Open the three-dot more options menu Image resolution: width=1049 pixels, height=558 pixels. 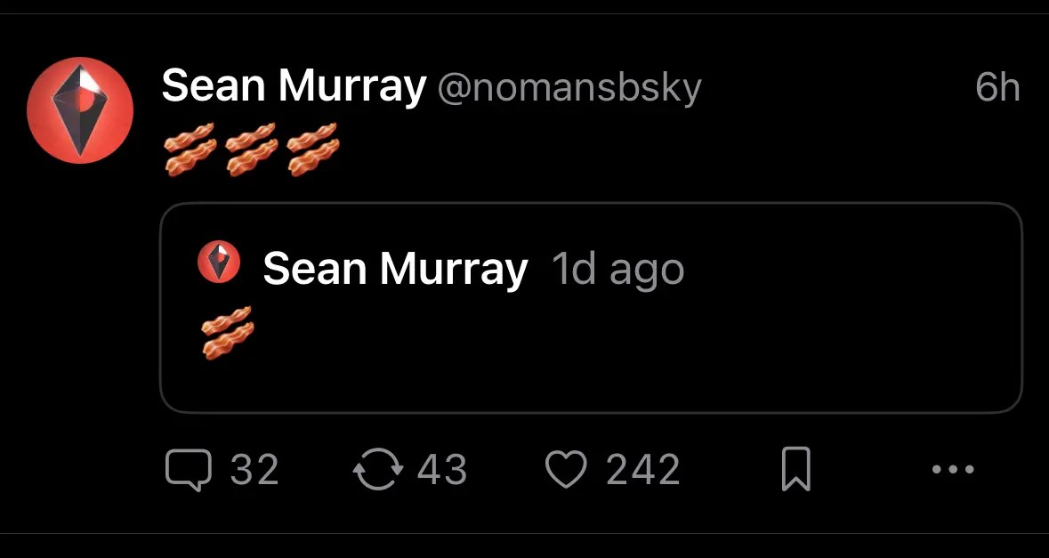click(953, 469)
